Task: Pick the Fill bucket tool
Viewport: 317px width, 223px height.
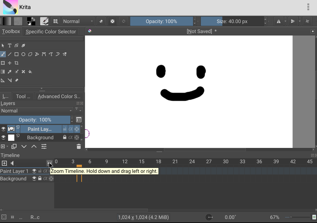Action: coord(30,72)
